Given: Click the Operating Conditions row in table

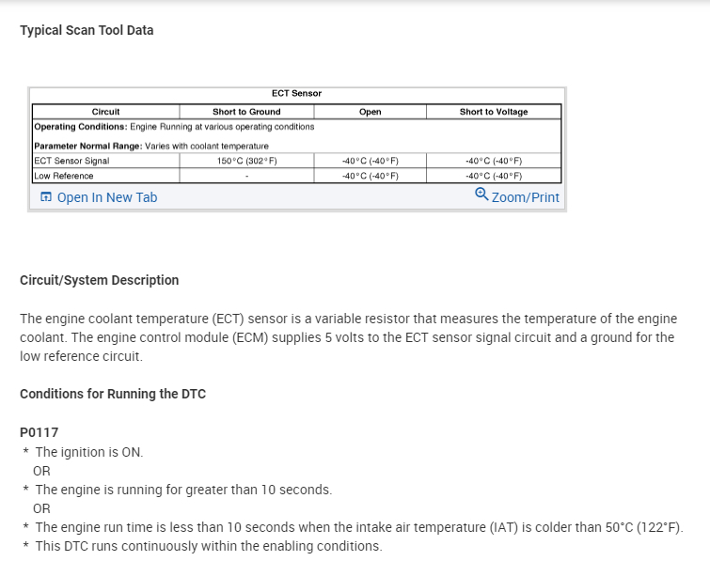Looking at the screenshot, I should (x=174, y=126).
